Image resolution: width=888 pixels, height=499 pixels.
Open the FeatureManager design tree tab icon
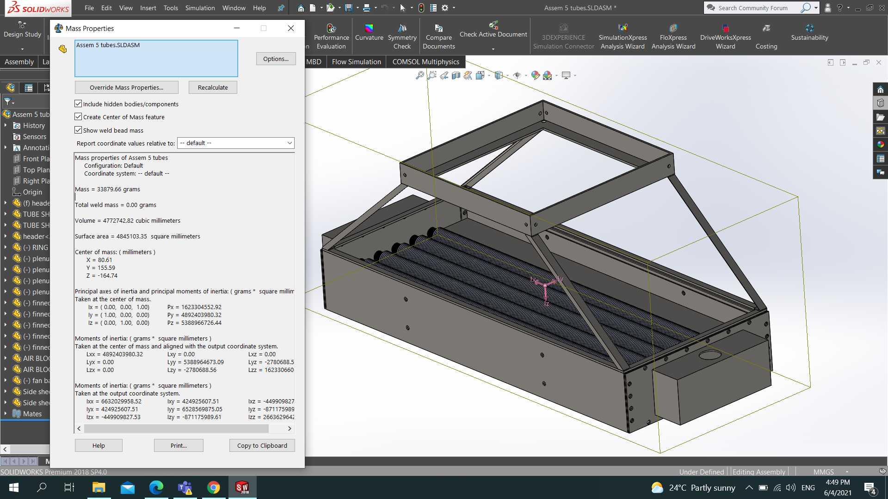[x=11, y=88]
